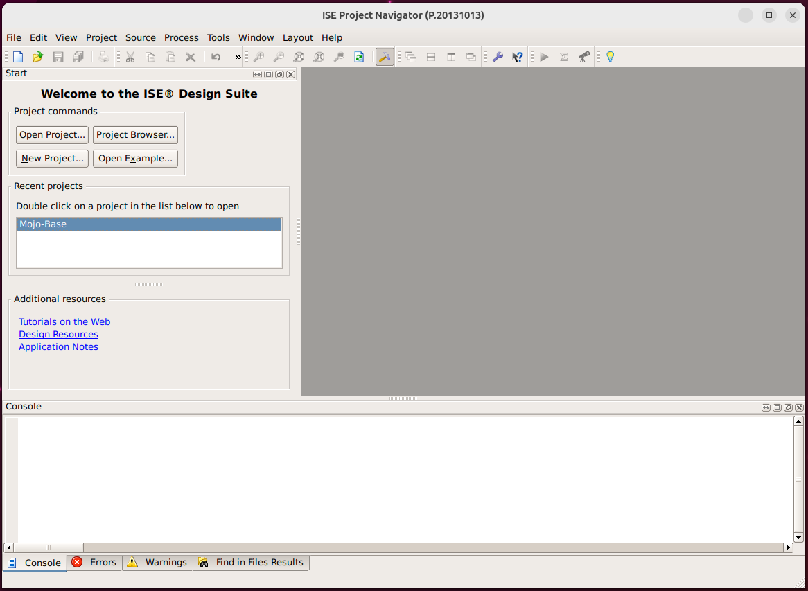Image resolution: width=808 pixels, height=591 pixels.
Task: Click the Copy toolbar icon
Action: (150, 57)
